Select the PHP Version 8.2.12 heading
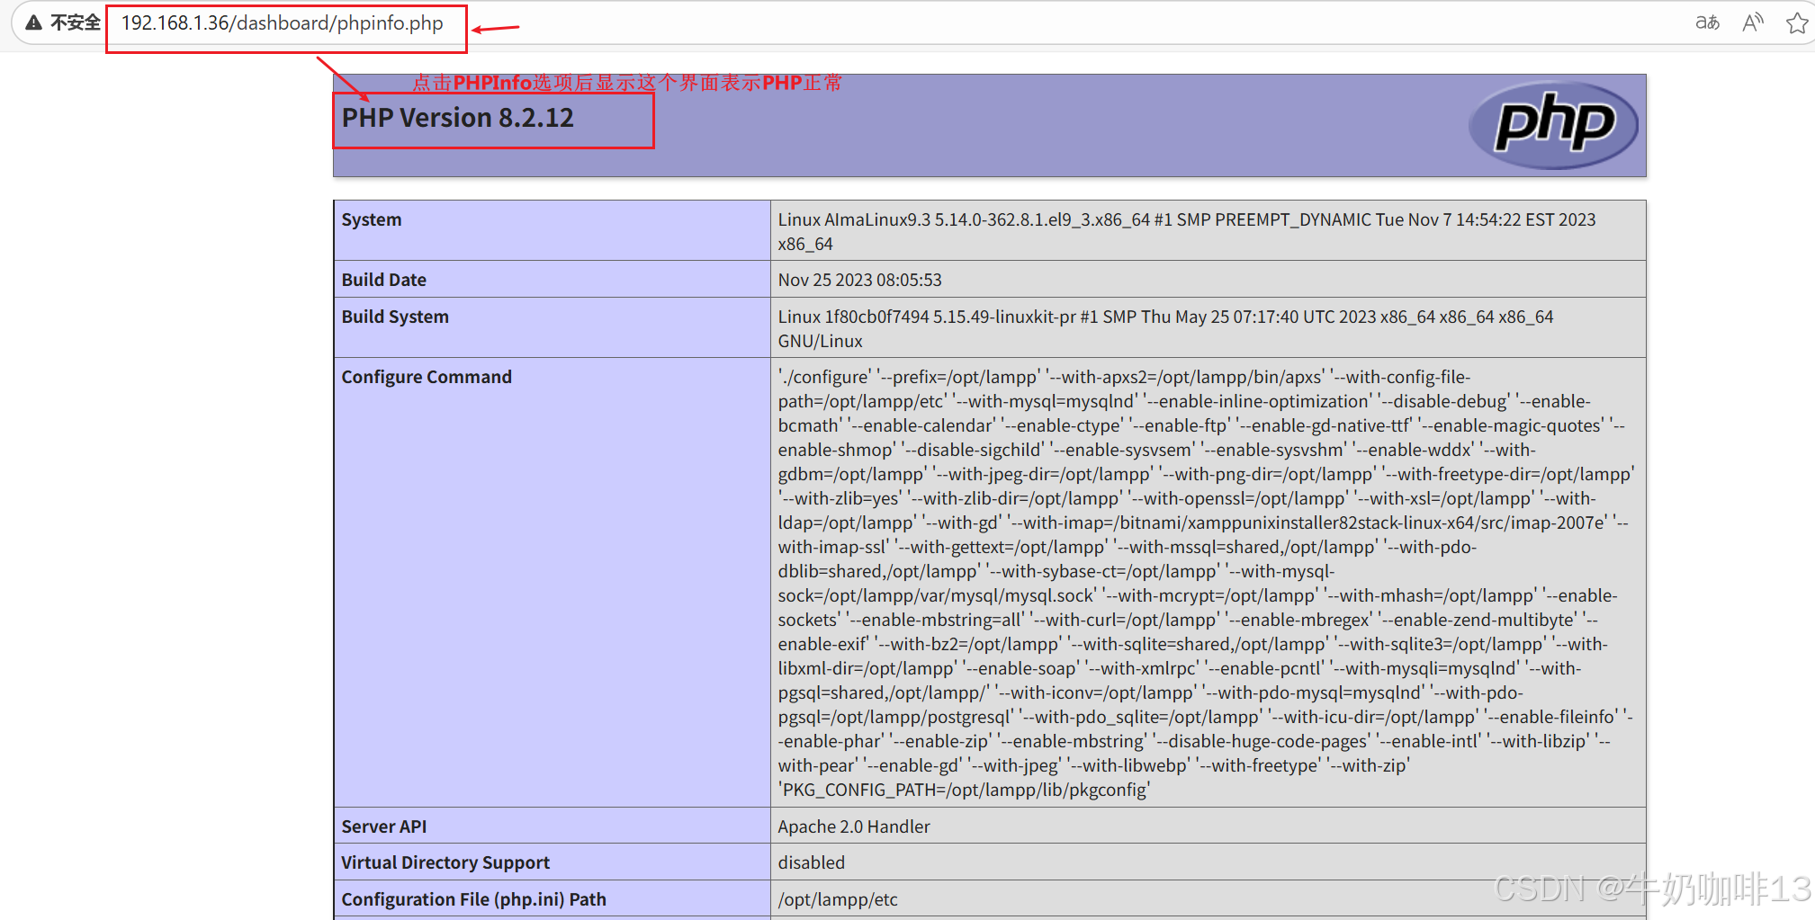Image resolution: width=1815 pixels, height=920 pixels. (457, 118)
